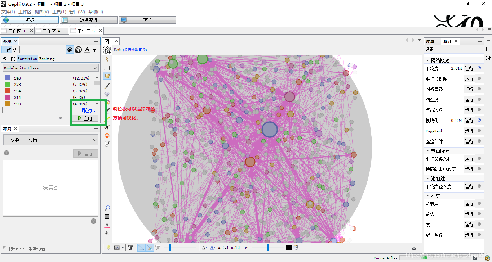Viewport: 492px width, 262px height.
Task: Open the color palette appearance icon
Action: click(70, 50)
